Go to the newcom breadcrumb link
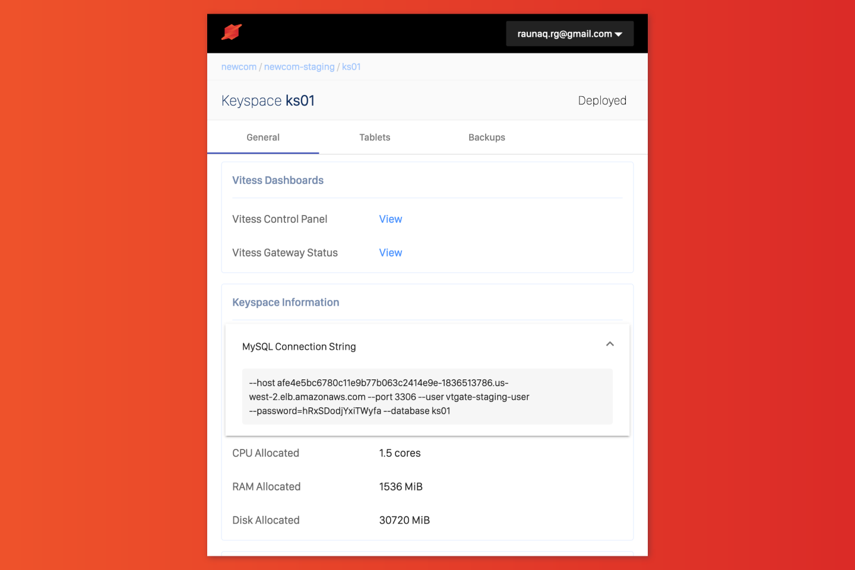Screen dimensions: 855x570 pos(239,67)
